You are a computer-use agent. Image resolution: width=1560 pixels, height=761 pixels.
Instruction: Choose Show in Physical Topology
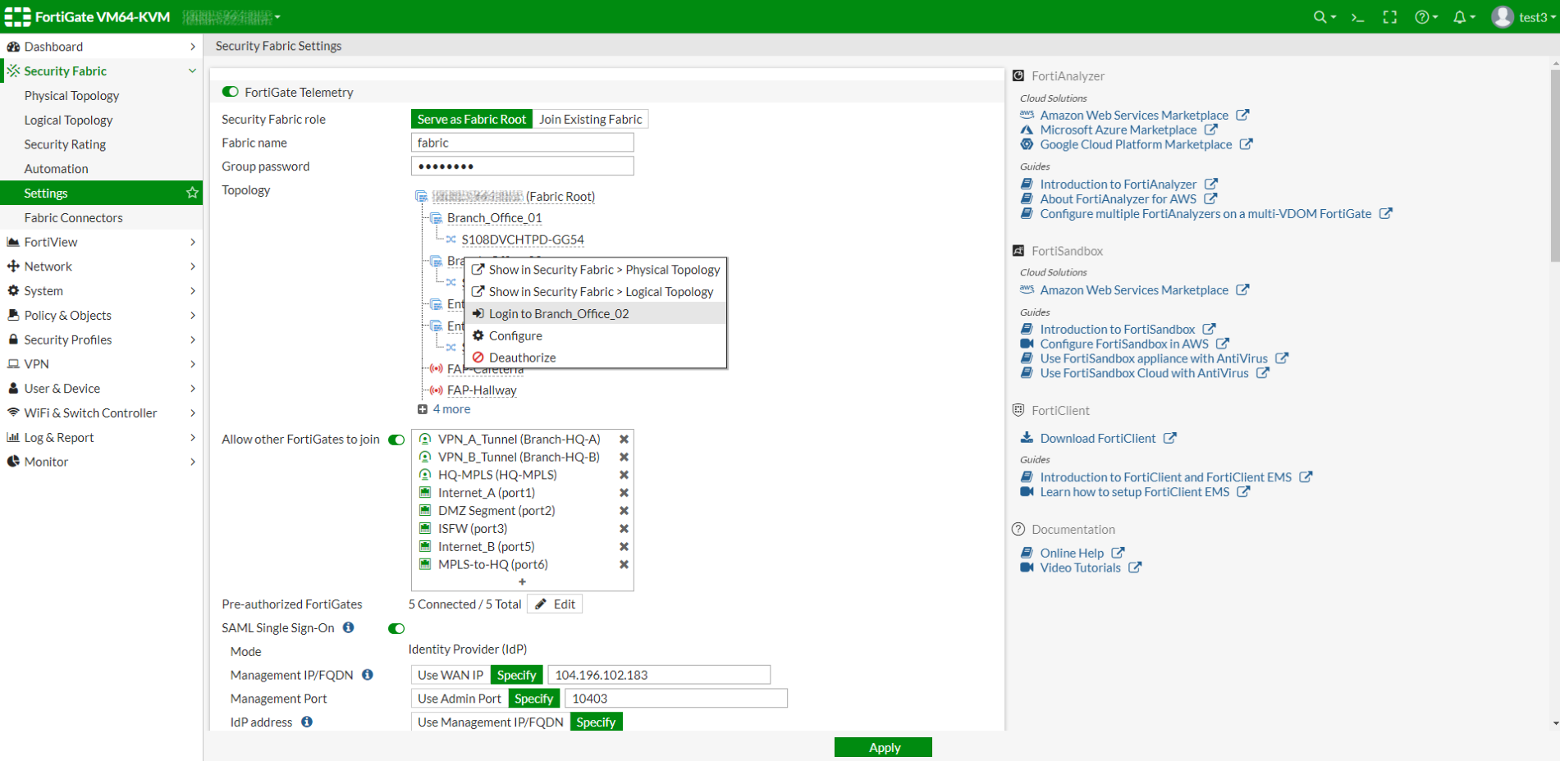(596, 270)
